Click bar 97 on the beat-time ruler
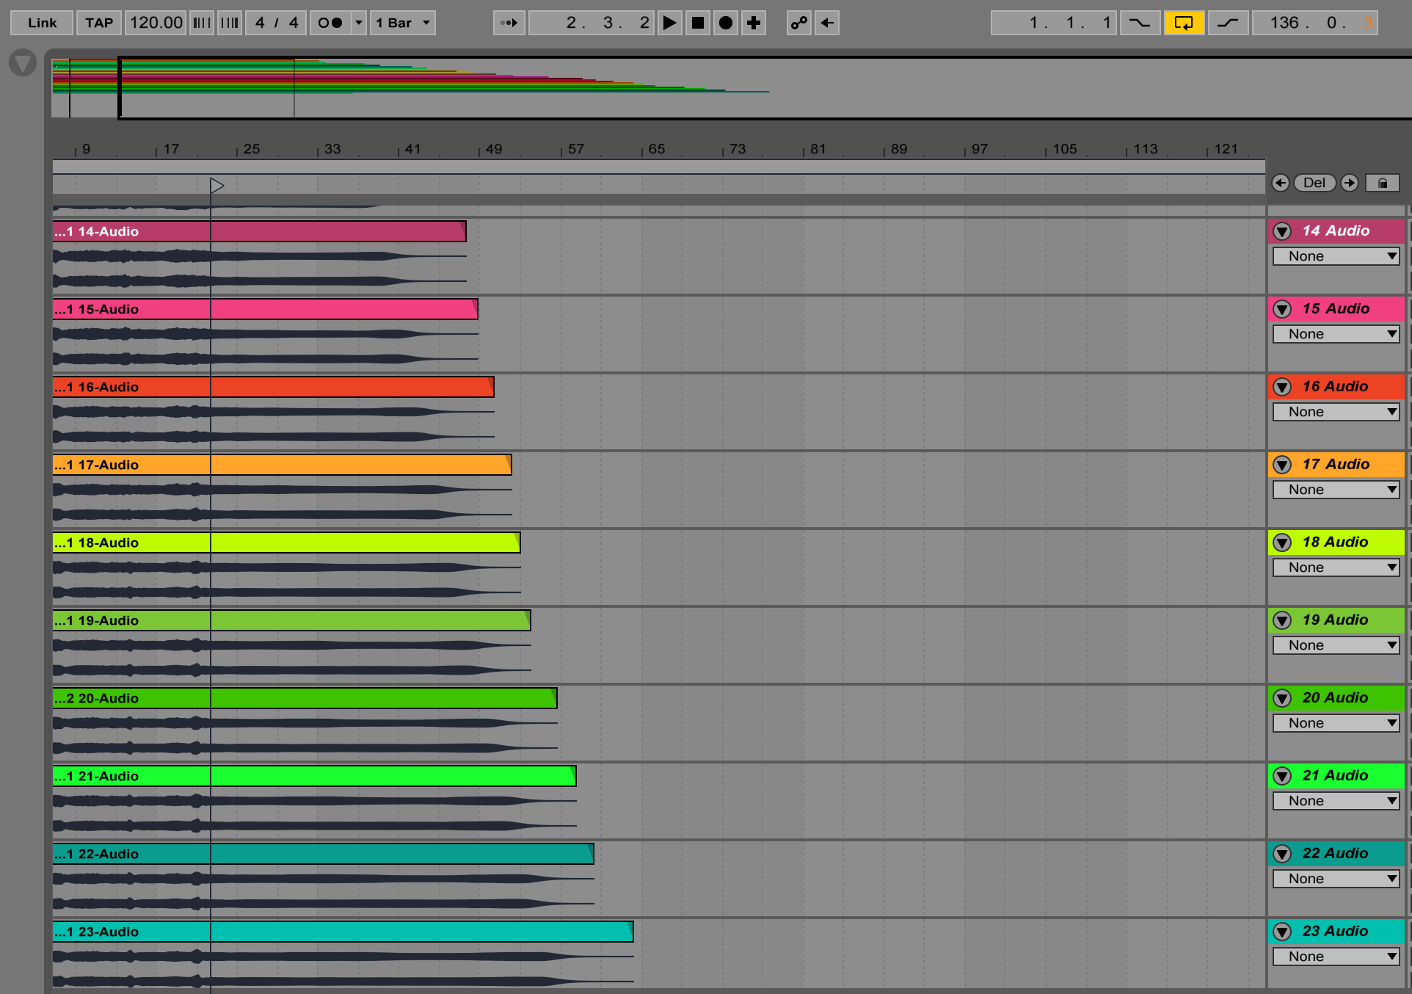The width and height of the screenshot is (1412, 994). (x=979, y=149)
